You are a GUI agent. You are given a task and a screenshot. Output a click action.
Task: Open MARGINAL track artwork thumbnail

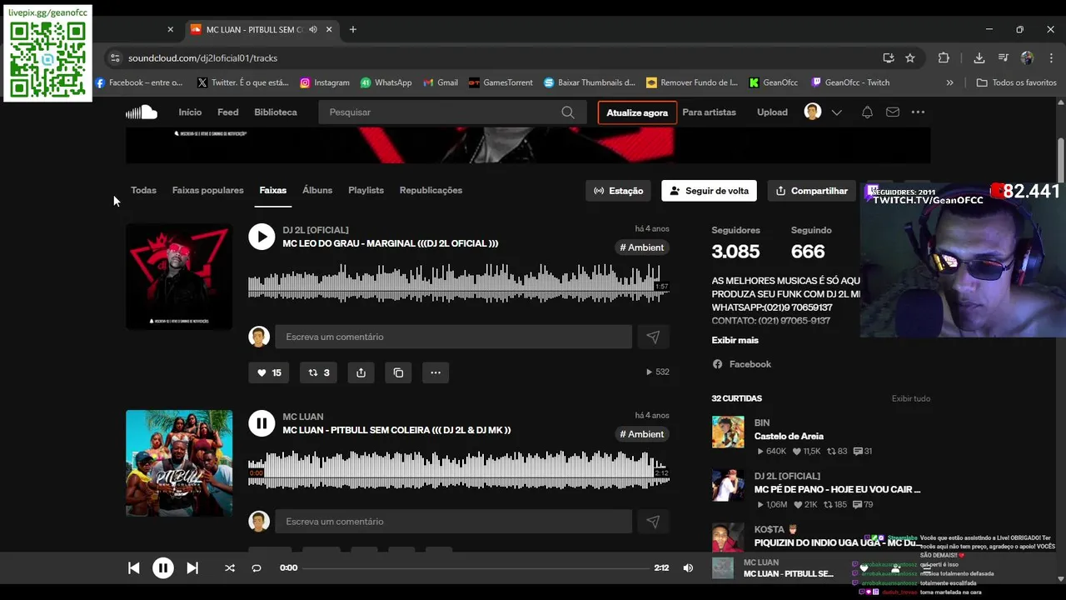179,277
